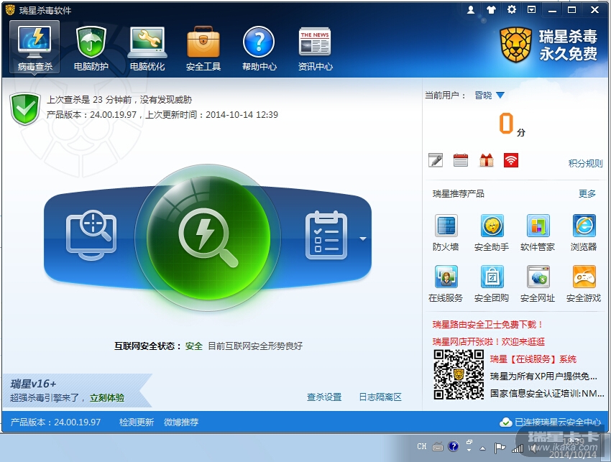The image size is (611, 462).
Task: Open the 安全工具 toolbox tab
Action: tap(203, 47)
